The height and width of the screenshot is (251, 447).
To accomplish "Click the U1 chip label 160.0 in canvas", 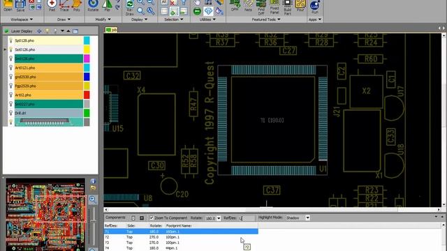I will [x=272, y=121].
